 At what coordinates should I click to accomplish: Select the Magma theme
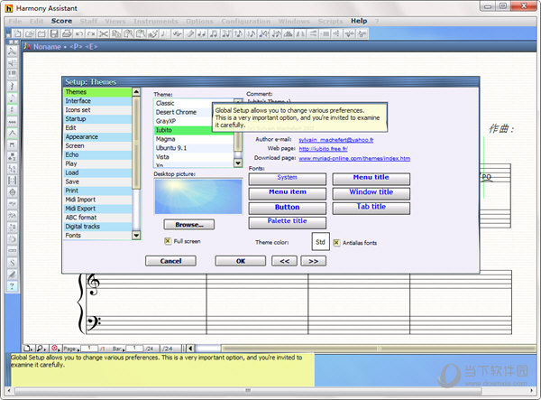click(194, 139)
